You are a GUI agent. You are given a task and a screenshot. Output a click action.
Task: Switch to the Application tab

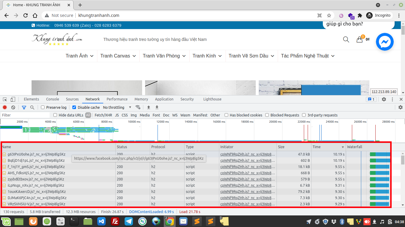164,99
